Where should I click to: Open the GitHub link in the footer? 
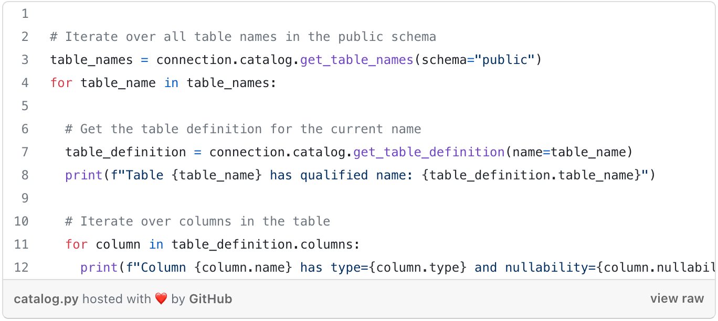[210, 299]
